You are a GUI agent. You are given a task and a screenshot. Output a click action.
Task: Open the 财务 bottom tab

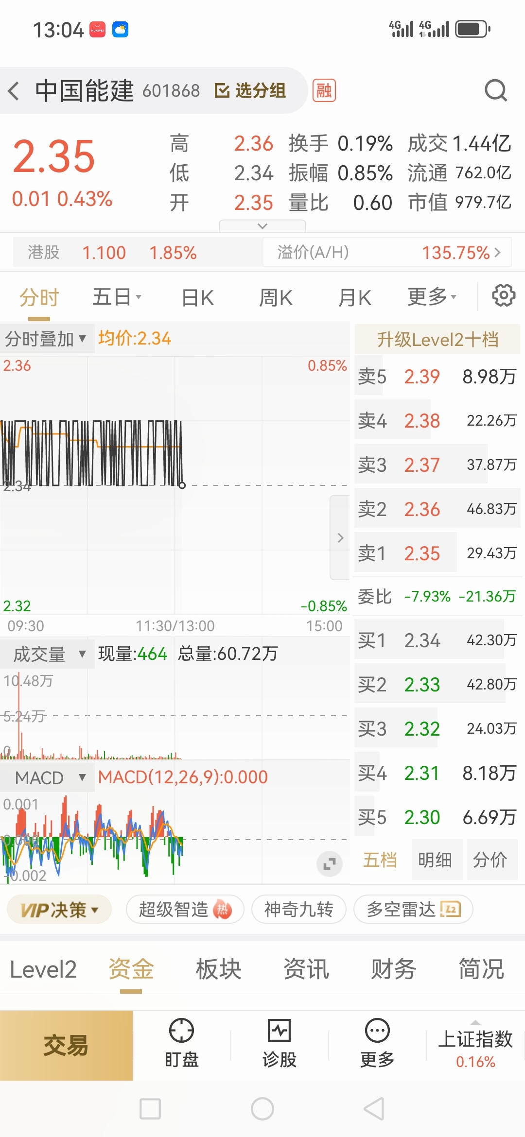coord(393,969)
